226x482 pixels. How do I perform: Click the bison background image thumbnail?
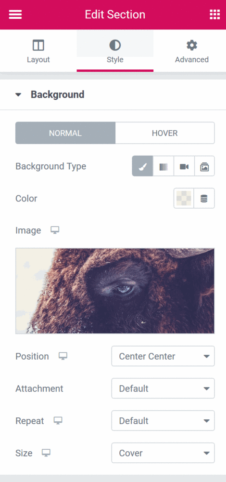click(115, 291)
